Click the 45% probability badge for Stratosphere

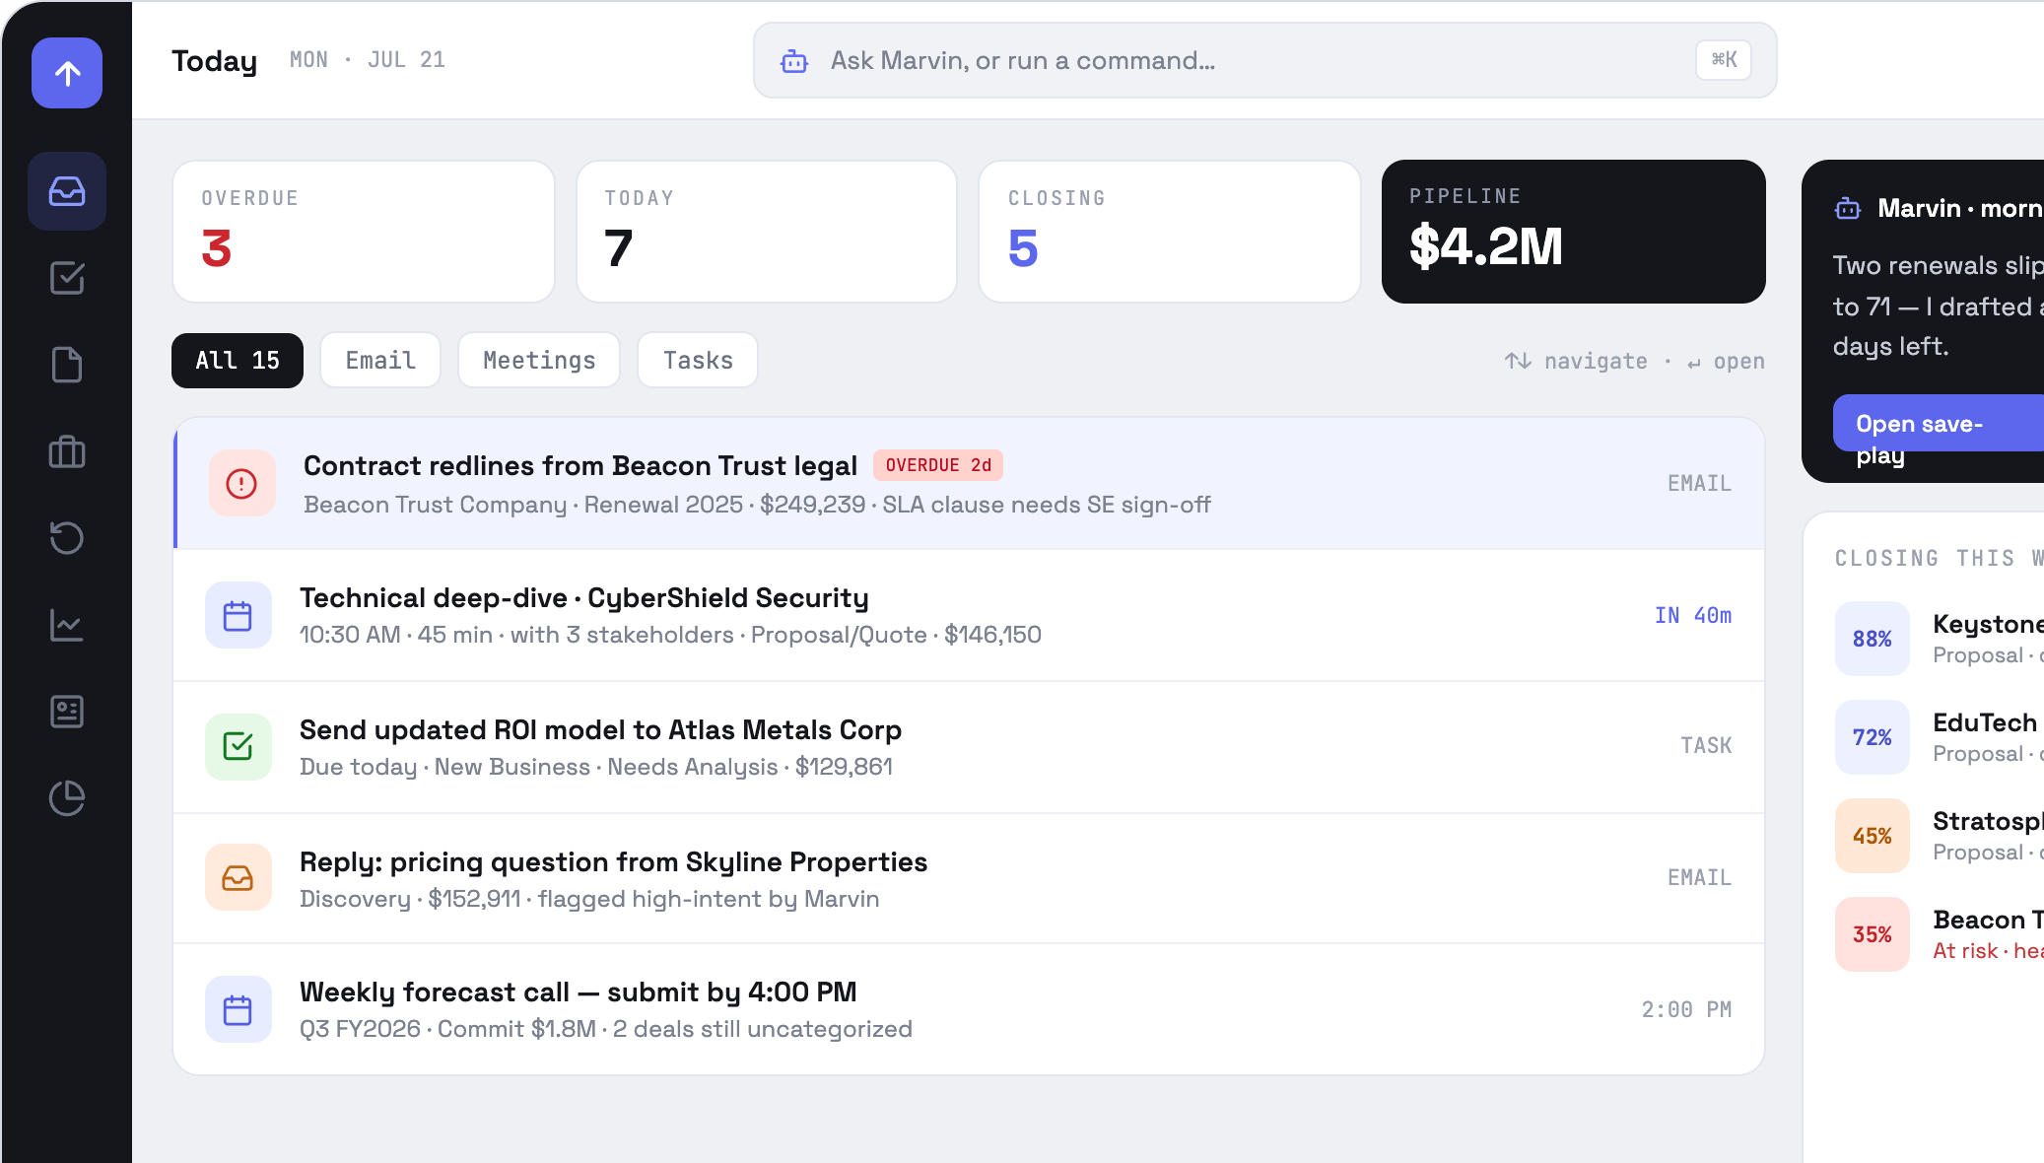(1873, 836)
